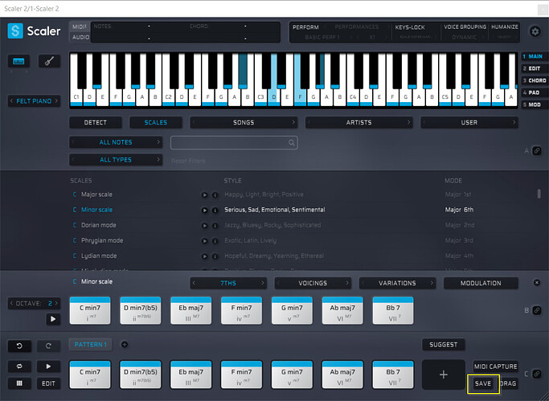Click the SAVE button
This screenshot has width=549, height=401.
(483, 383)
